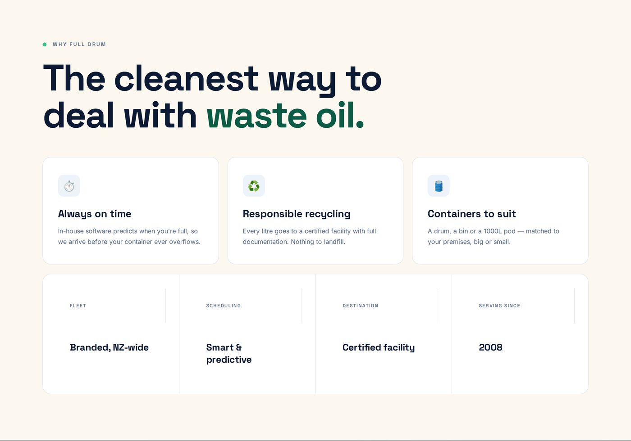The height and width of the screenshot is (441, 631).
Task: Click the blue oil drum icon
Action: tap(439, 186)
